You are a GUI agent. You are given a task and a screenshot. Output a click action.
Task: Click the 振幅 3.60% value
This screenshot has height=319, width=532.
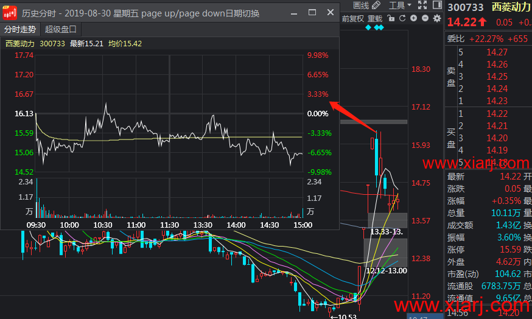pyautogui.click(x=509, y=237)
